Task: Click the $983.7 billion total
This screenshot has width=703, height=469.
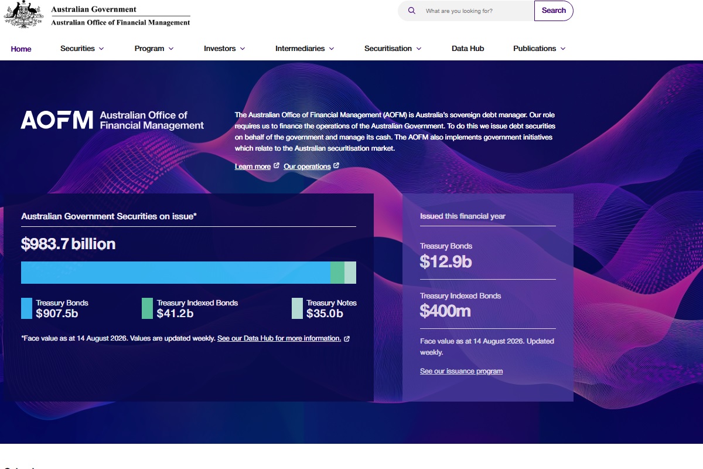Action: click(x=69, y=243)
